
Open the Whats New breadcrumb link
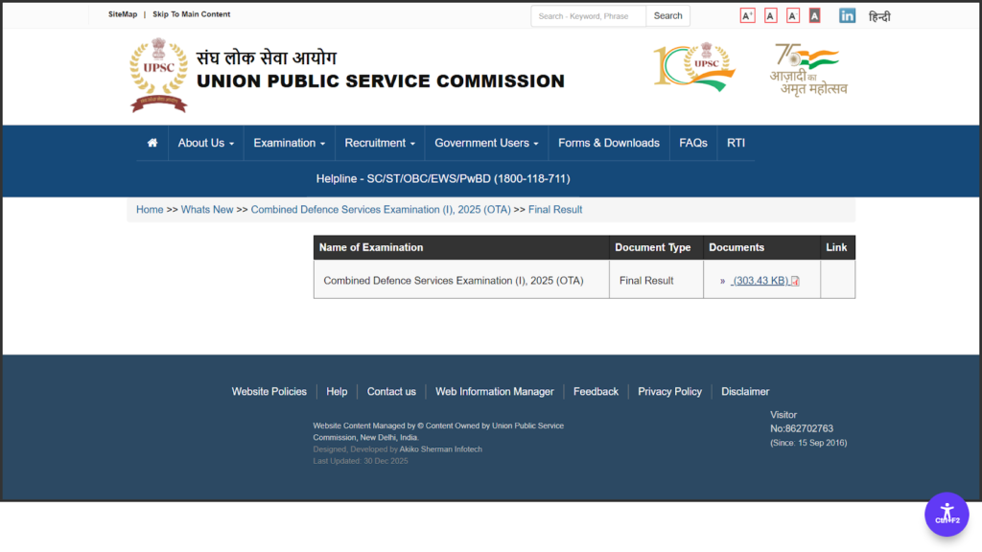pos(207,209)
